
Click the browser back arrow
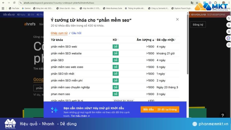pos(3,3)
